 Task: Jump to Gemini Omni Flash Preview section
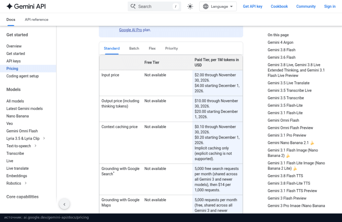(290, 128)
